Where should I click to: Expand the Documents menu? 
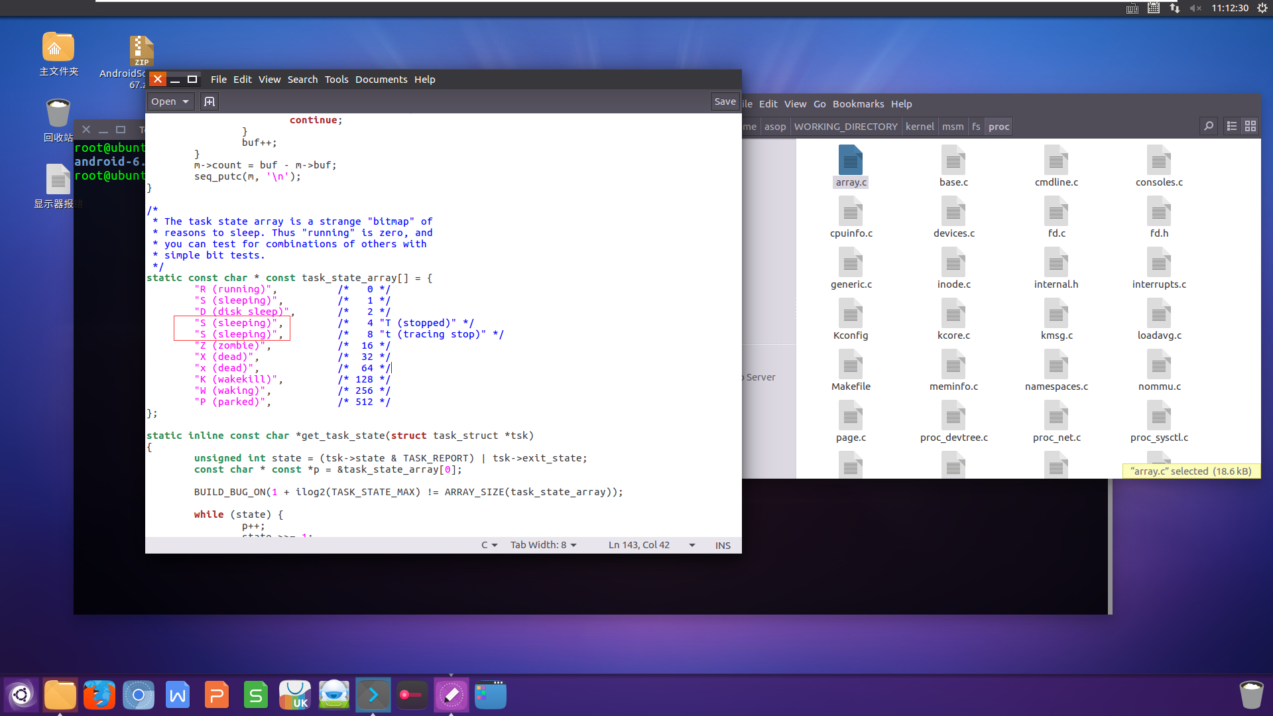coord(381,80)
